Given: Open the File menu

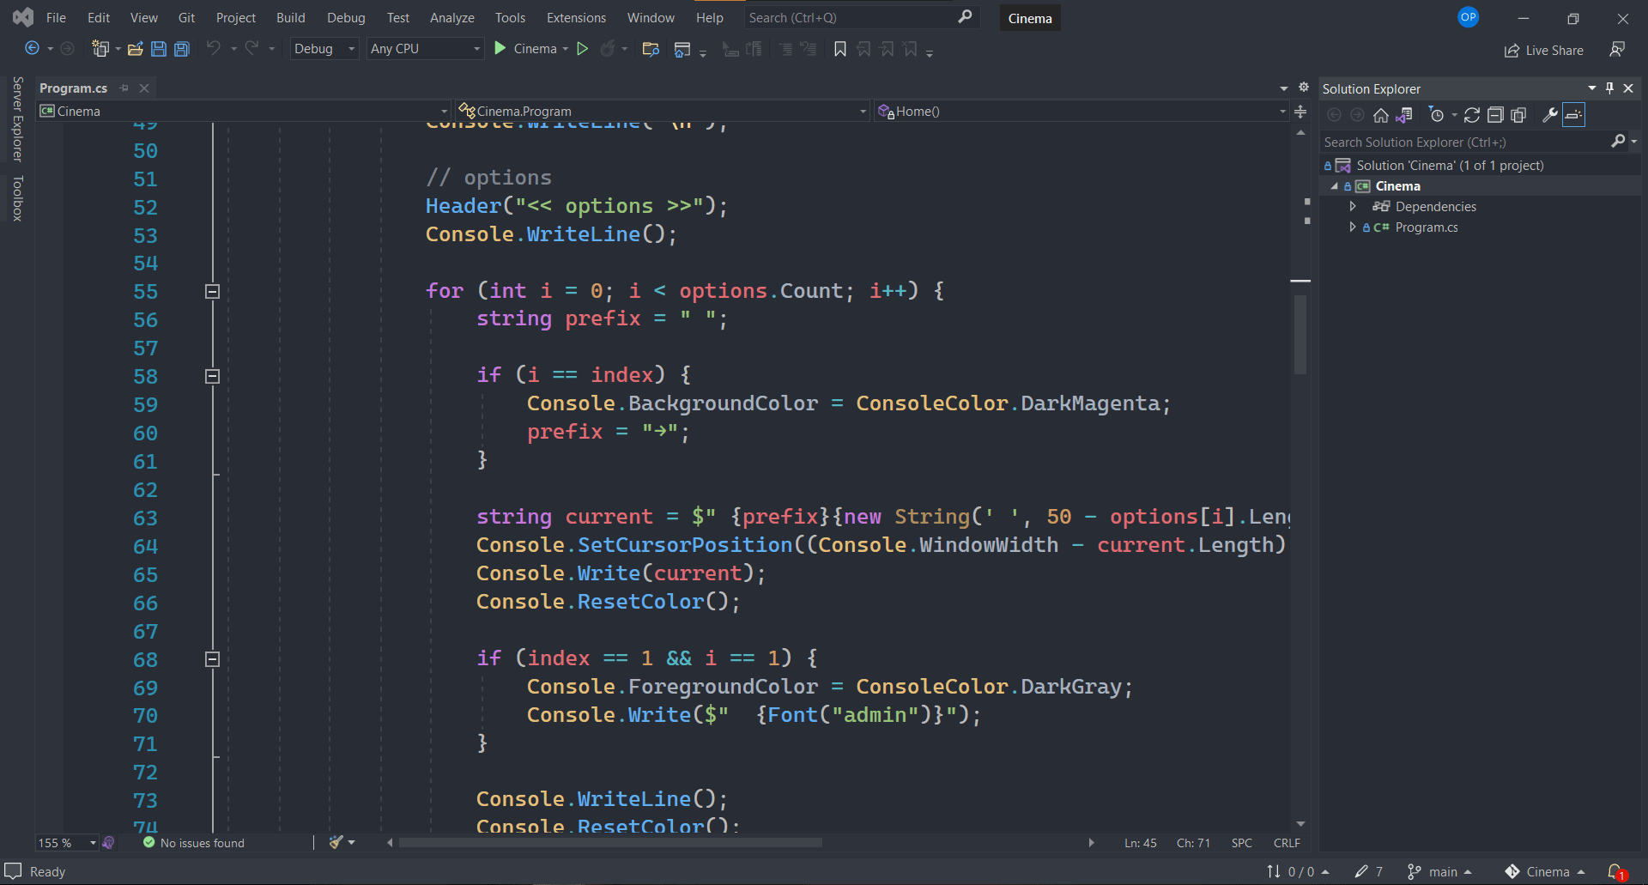Looking at the screenshot, I should [x=56, y=17].
